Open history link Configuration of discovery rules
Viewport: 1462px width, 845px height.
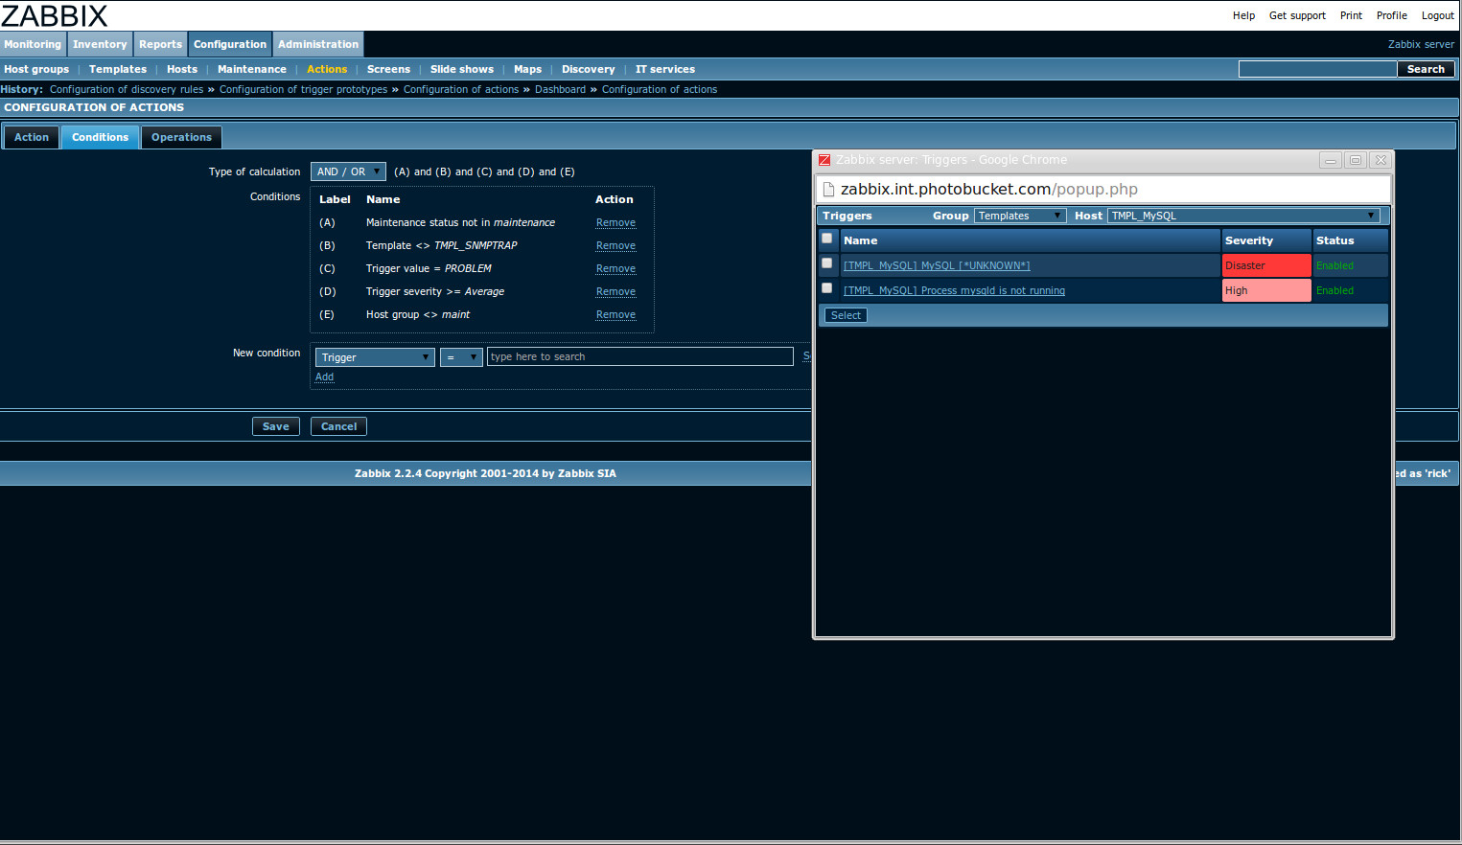pos(127,89)
